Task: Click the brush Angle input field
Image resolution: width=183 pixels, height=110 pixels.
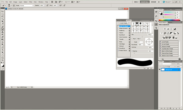Action: tap(140, 42)
